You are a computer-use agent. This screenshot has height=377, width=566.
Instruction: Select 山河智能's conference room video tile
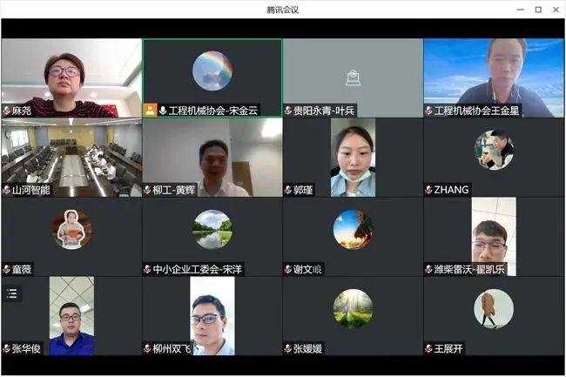point(71,157)
